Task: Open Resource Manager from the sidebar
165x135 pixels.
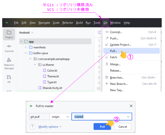Action: coord(9,63)
